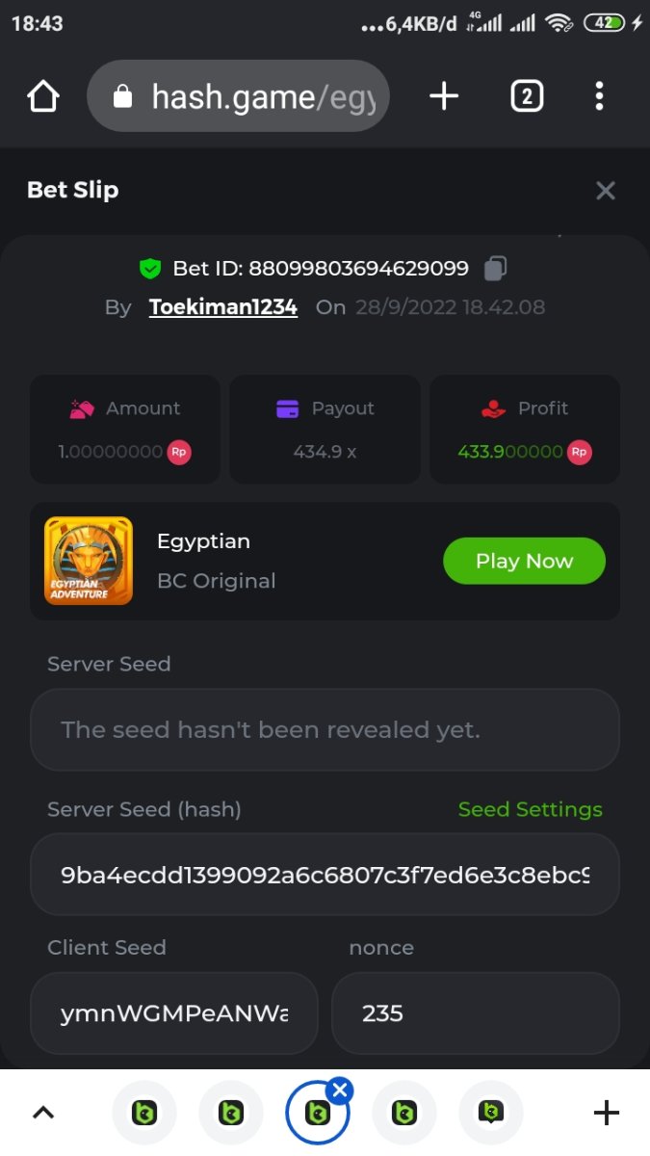Open Egyptian Adventure game thumbnail
Image resolution: width=650 pixels, height=1156 pixels.
(89, 561)
